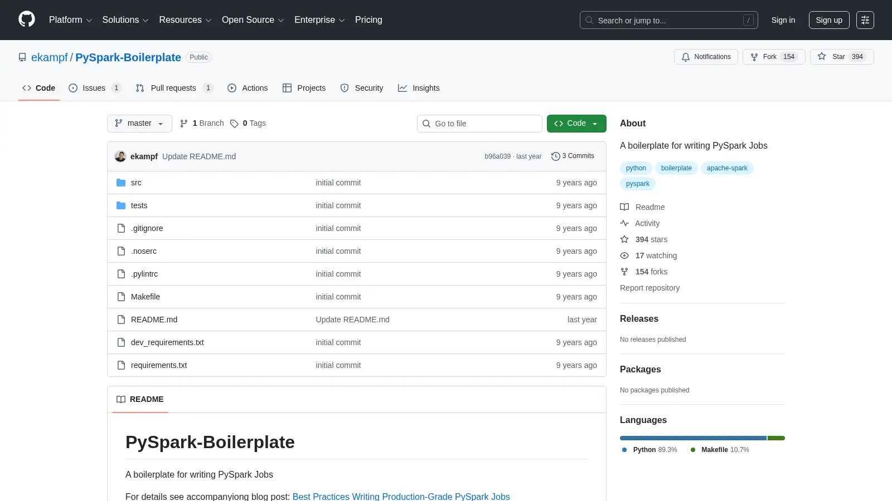Viewport: 892px width, 501px height.
Task: Switch to the Issues tab
Action: click(95, 88)
